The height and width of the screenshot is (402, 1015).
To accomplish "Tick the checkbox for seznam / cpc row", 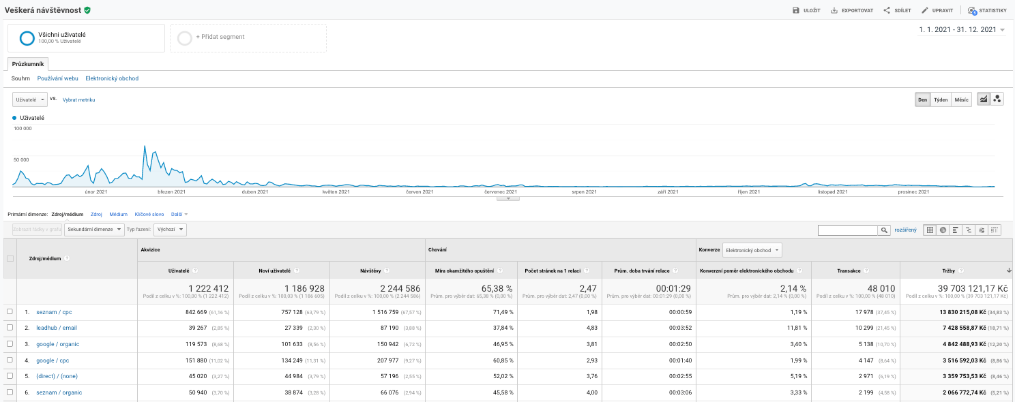I will tap(10, 312).
